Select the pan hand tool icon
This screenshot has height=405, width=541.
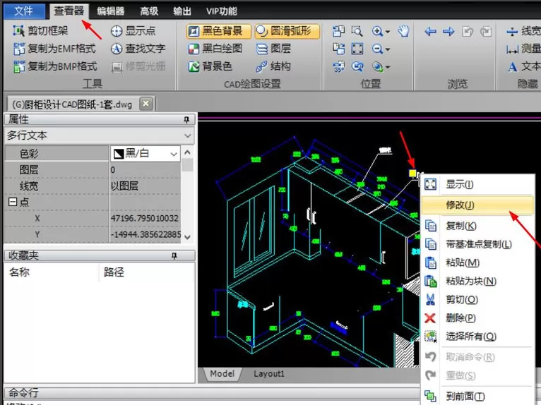[403, 31]
